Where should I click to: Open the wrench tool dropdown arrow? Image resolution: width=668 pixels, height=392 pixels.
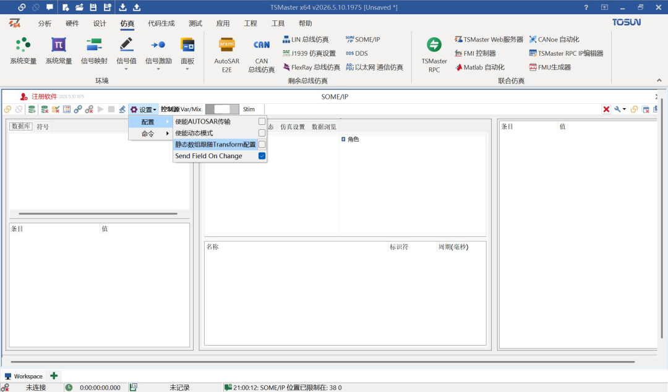point(625,109)
